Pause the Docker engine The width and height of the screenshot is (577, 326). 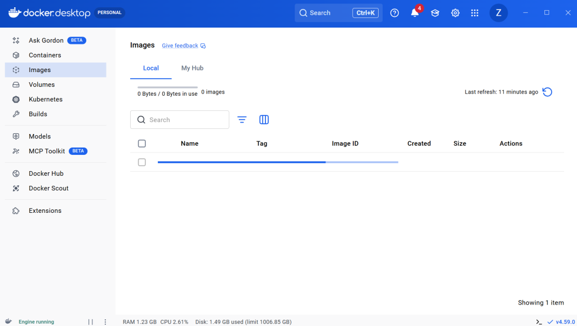click(91, 322)
